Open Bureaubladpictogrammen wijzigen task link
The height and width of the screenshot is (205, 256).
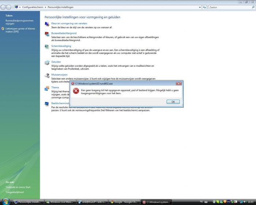[x=19, y=22]
